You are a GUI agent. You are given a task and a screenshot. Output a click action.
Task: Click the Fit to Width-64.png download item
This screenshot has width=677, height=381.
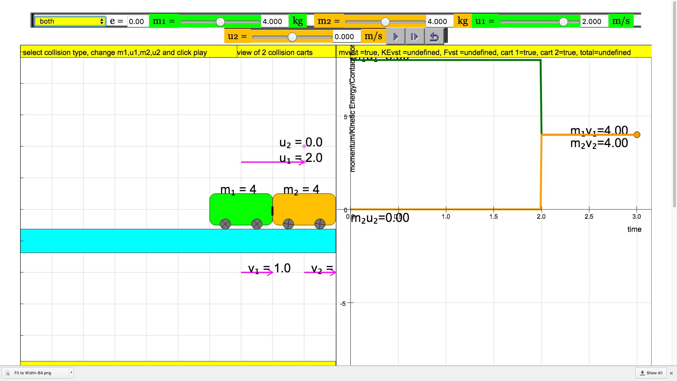(38, 373)
